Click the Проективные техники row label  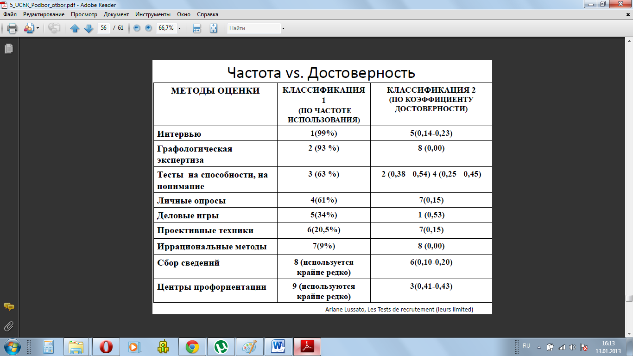pyautogui.click(x=205, y=230)
